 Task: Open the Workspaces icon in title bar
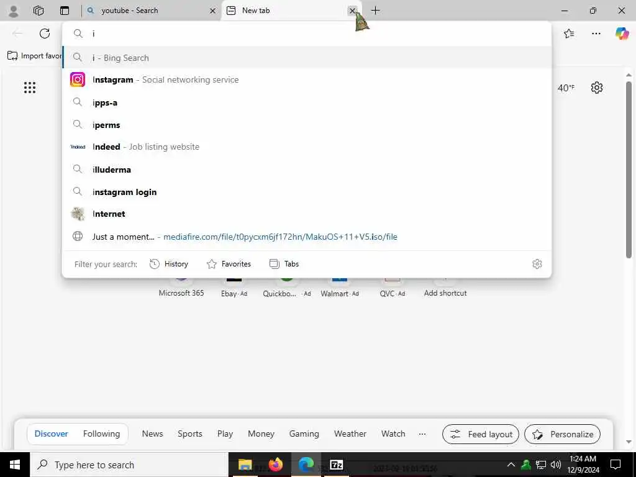pyautogui.click(x=39, y=11)
